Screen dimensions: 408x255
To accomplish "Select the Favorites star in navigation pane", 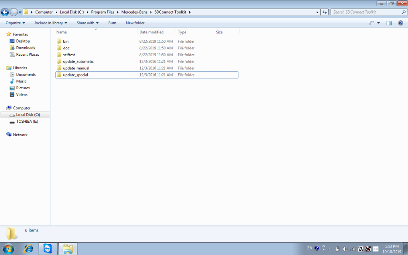I will pos(9,34).
